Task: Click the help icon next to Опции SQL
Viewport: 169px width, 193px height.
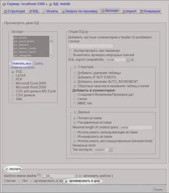Action: [86, 32]
